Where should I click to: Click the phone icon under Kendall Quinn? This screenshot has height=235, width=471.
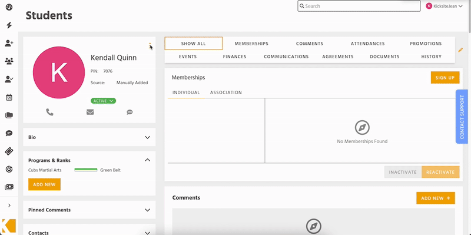49,112
